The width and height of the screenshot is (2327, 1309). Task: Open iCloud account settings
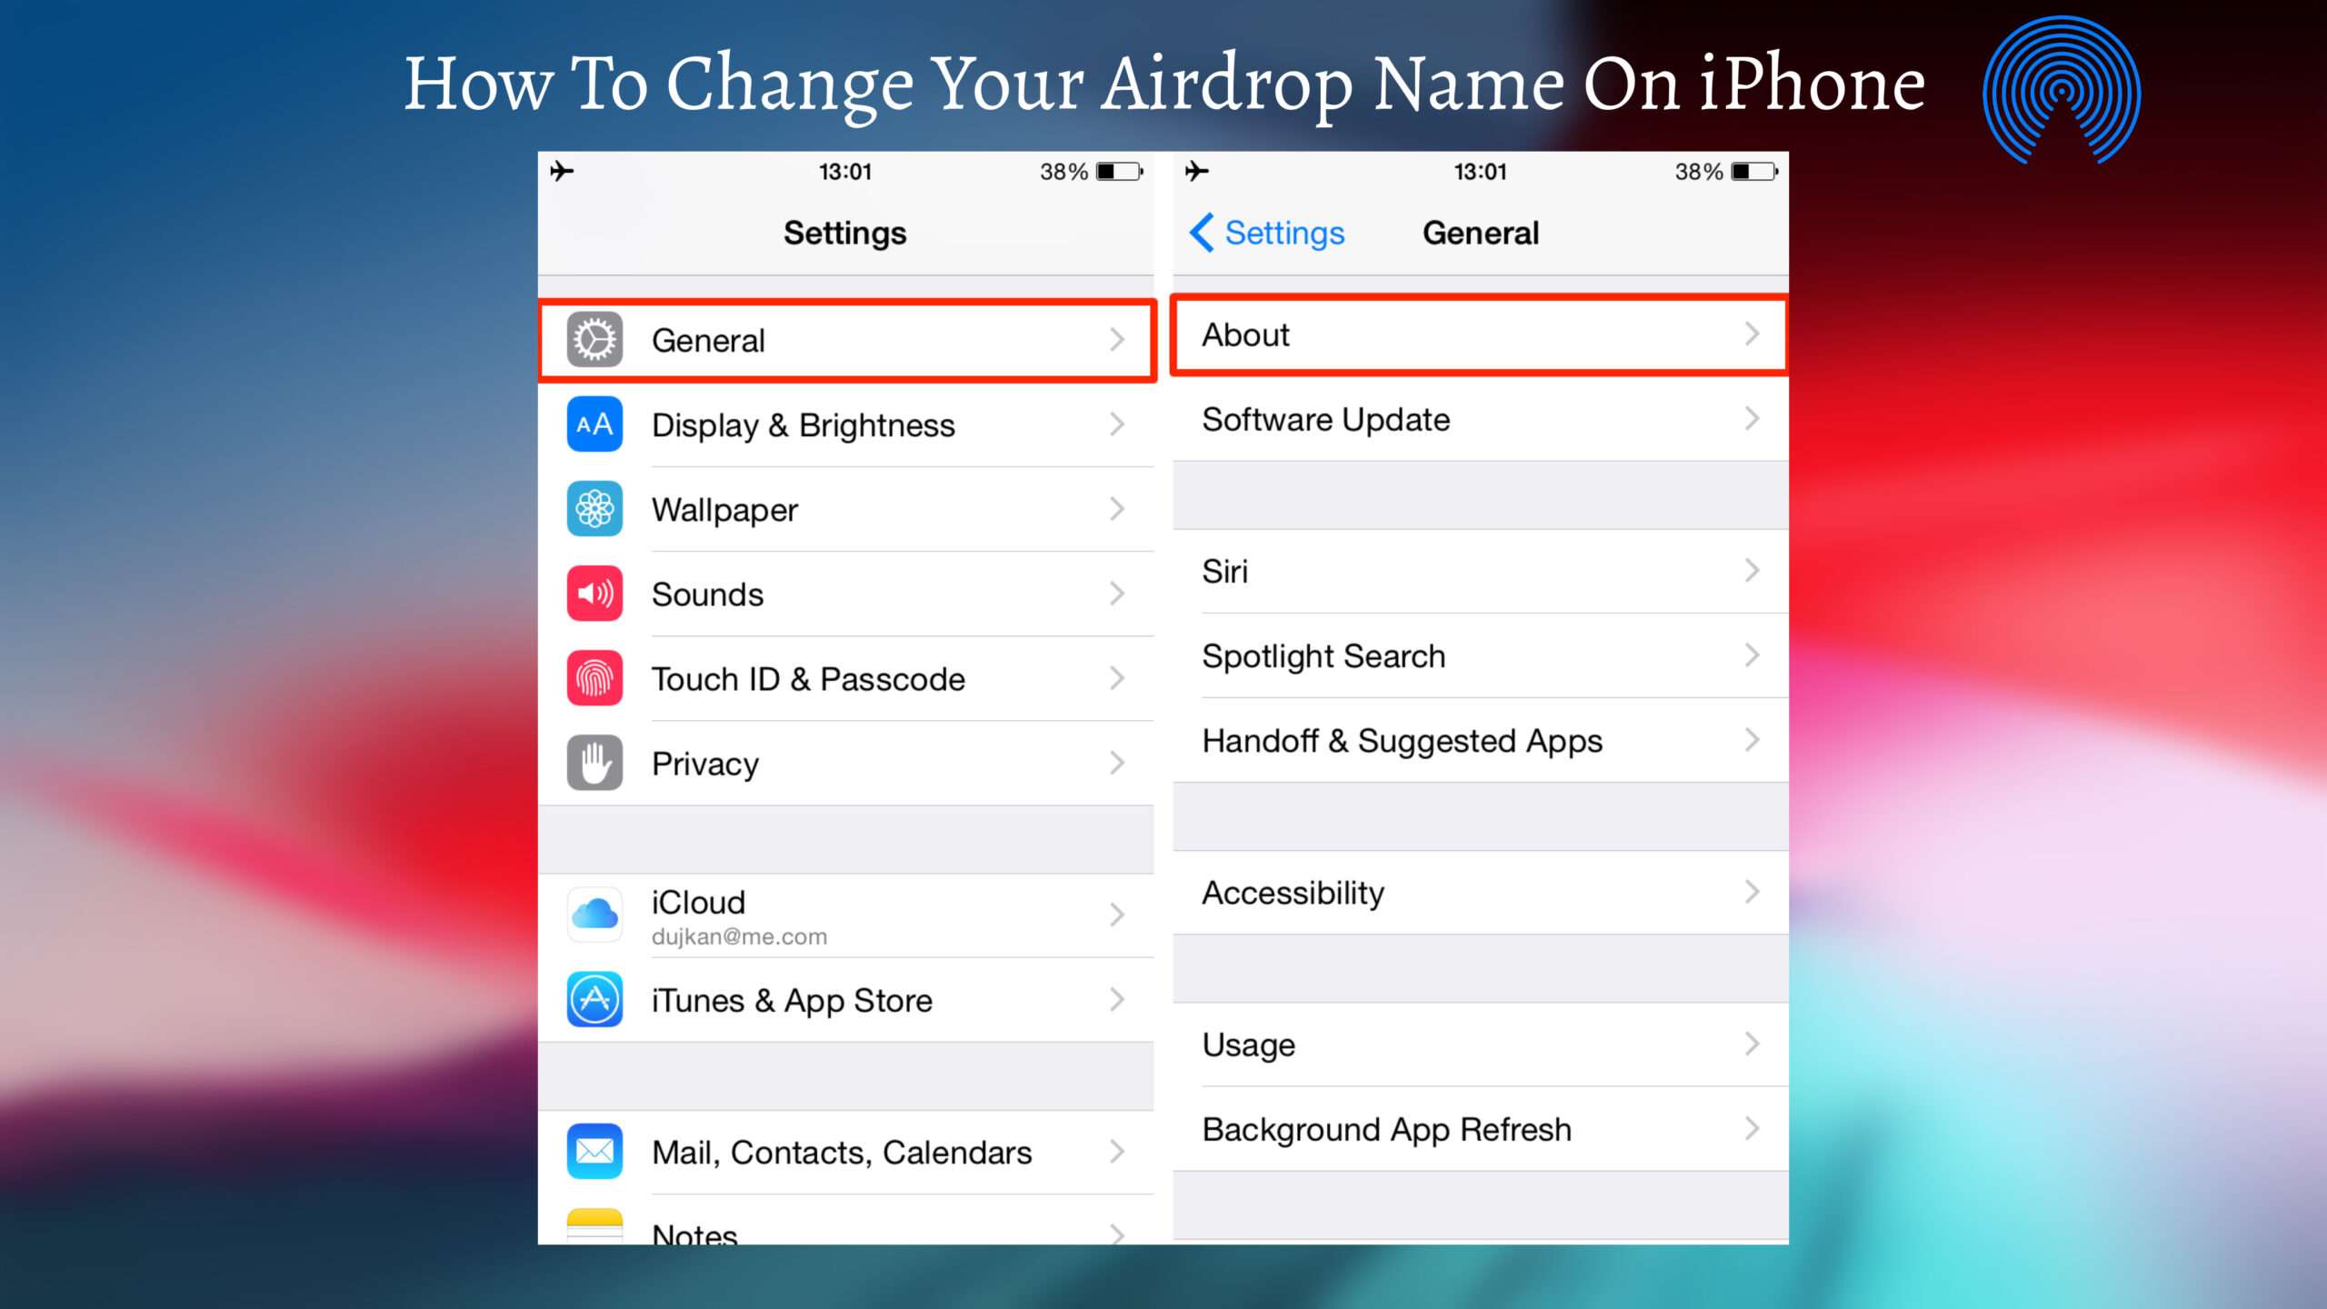tap(847, 914)
